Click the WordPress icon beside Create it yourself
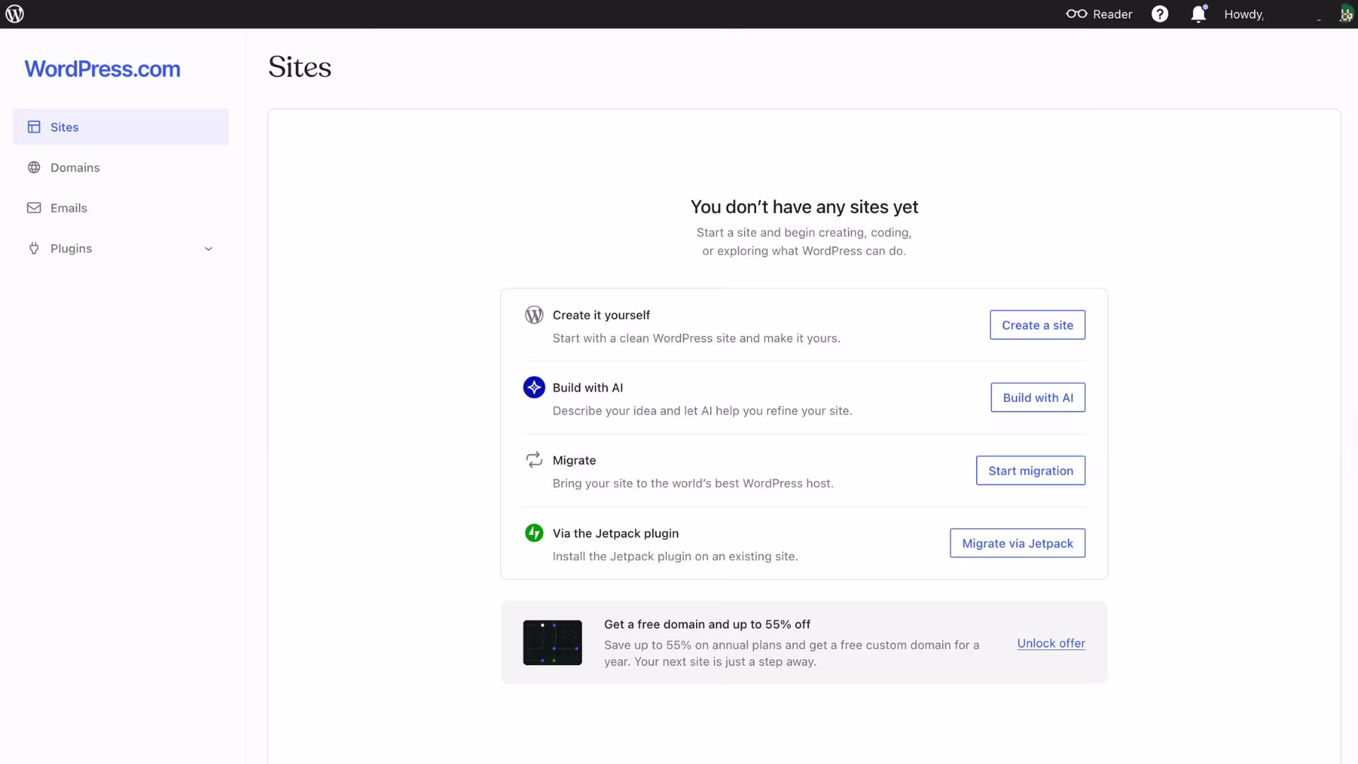1358x764 pixels. tap(534, 315)
